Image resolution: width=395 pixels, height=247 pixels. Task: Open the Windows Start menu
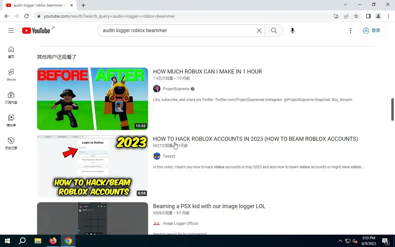tap(7, 241)
